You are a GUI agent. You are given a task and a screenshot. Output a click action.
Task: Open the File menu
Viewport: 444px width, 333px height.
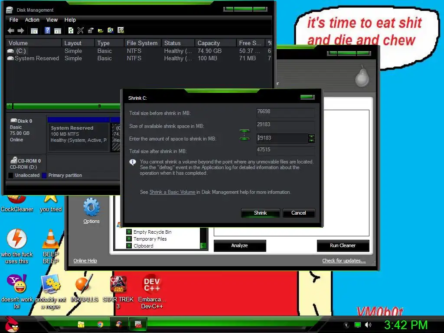[x=13, y=20]
